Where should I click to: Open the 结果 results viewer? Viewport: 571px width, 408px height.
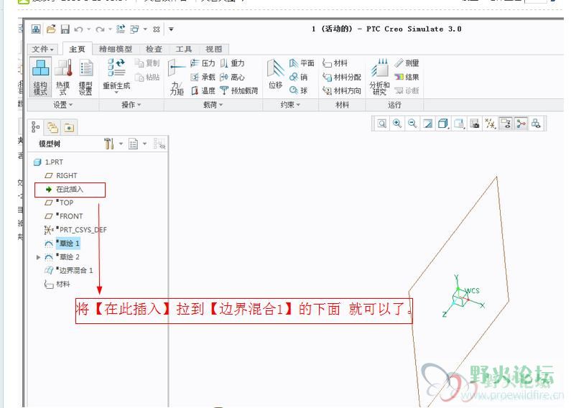pos(407,77)
